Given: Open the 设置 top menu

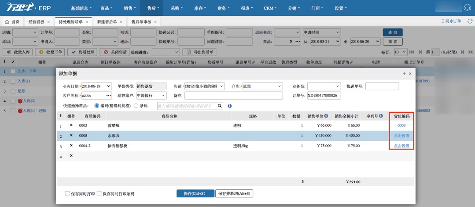Looking at the screenshot, I should tap(340, 8).
